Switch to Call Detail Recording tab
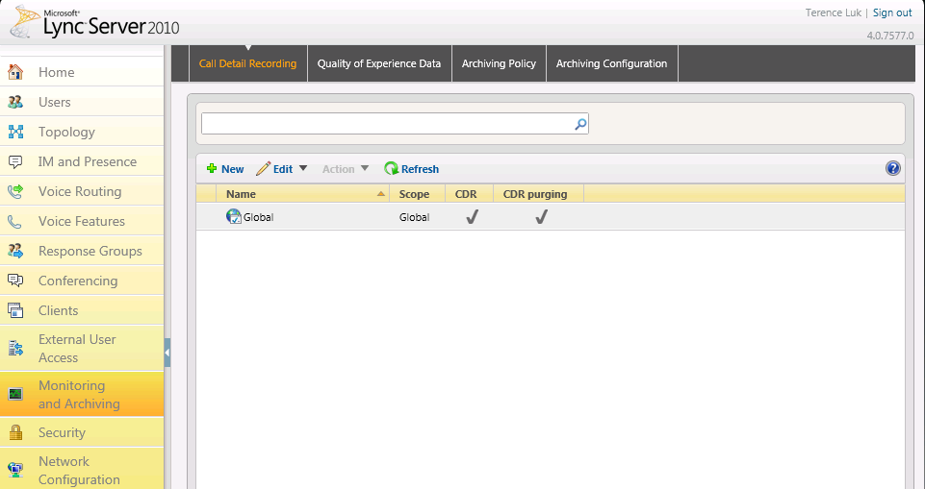925x489 pixels. pyautogui.click(x=247, y=63)
